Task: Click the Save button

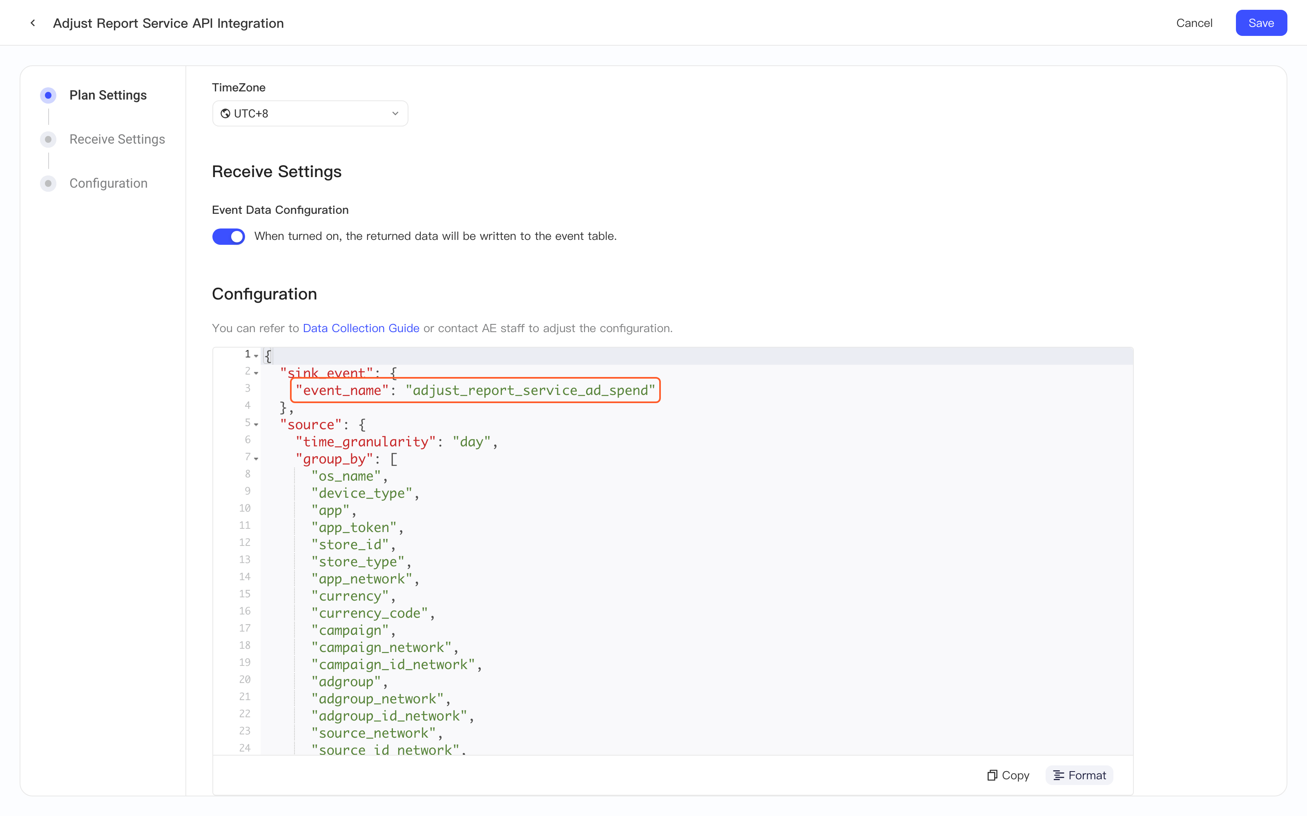Action: (1261, 23)
